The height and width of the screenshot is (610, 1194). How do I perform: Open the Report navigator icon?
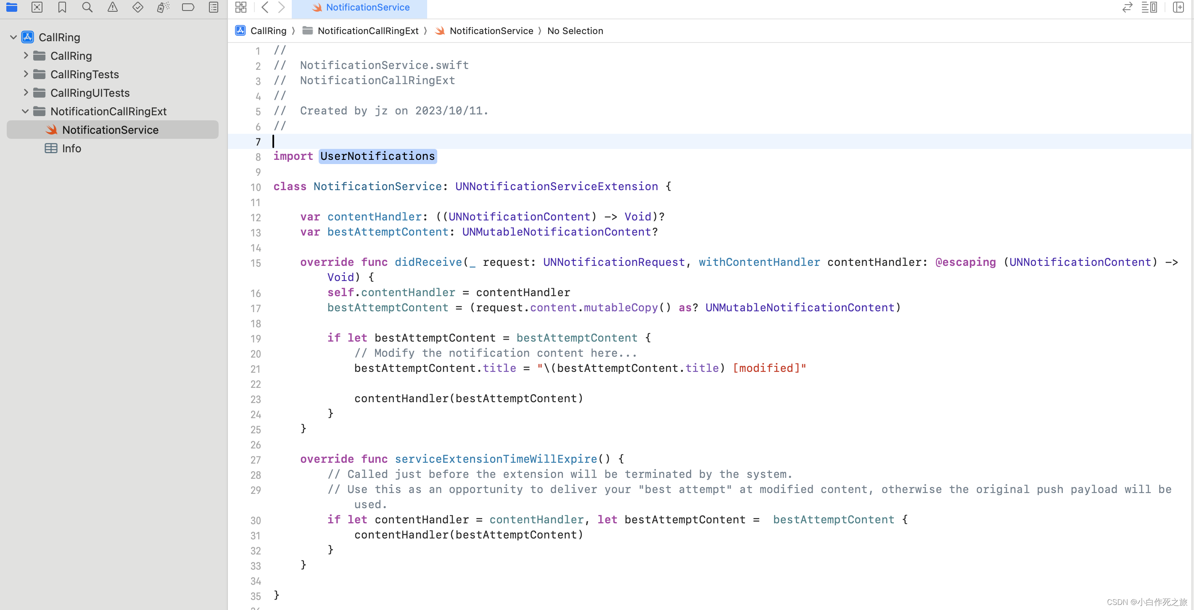click(x=213, y=7)
